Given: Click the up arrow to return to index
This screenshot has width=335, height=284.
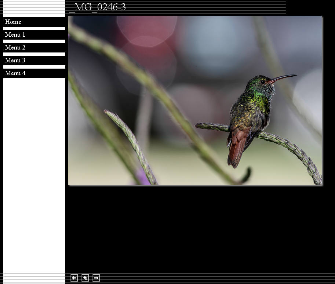Looking at the screenshot, I should click(x=85, y=278).
